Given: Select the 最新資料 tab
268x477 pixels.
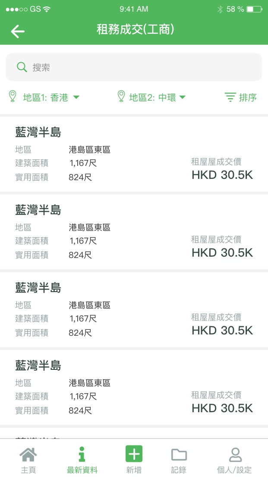Looking at the screenshot, I should pos(82,460).
